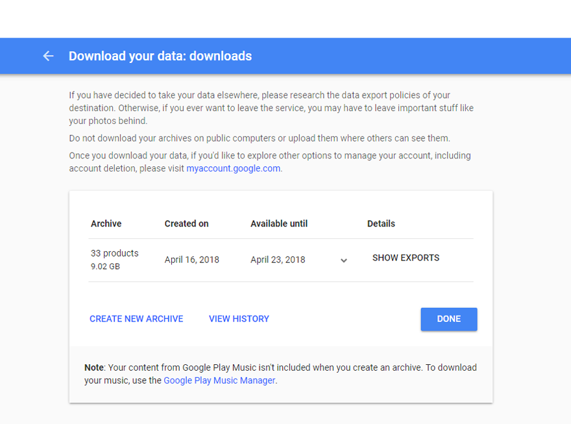The height and width of the screenshot is (424, 571).
Task: Click the Available until column header
Action: click(x=279, y=223)
